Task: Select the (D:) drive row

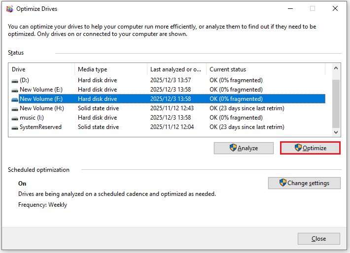Action: point(167,80)
